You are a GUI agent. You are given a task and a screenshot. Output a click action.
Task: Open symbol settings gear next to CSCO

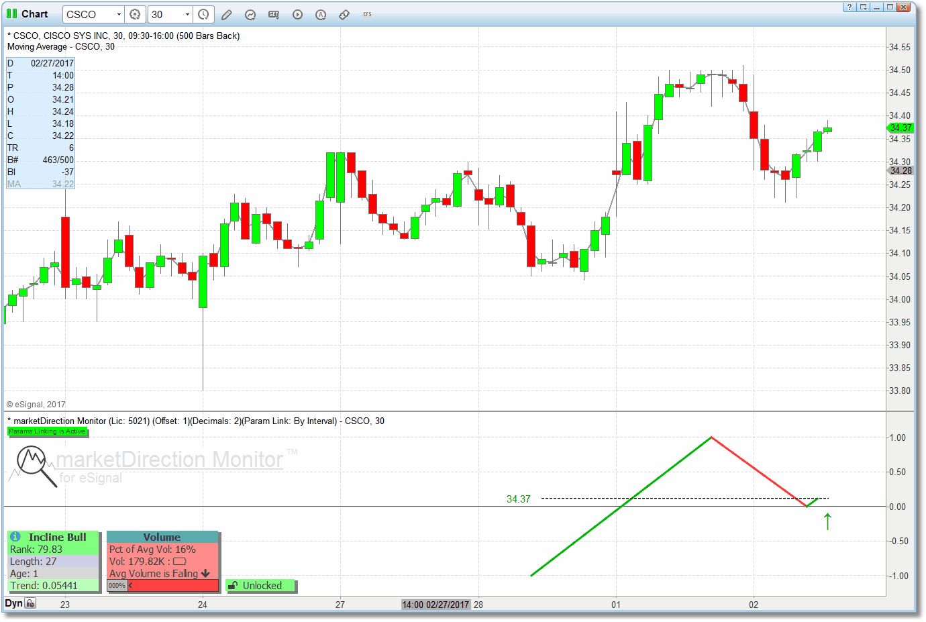[135, 14]
